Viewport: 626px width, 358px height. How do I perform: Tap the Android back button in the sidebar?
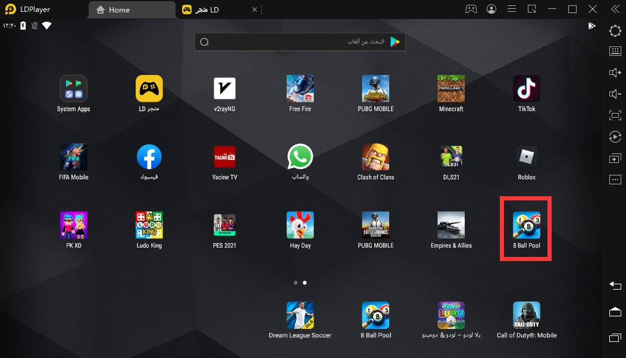(615, 285)
